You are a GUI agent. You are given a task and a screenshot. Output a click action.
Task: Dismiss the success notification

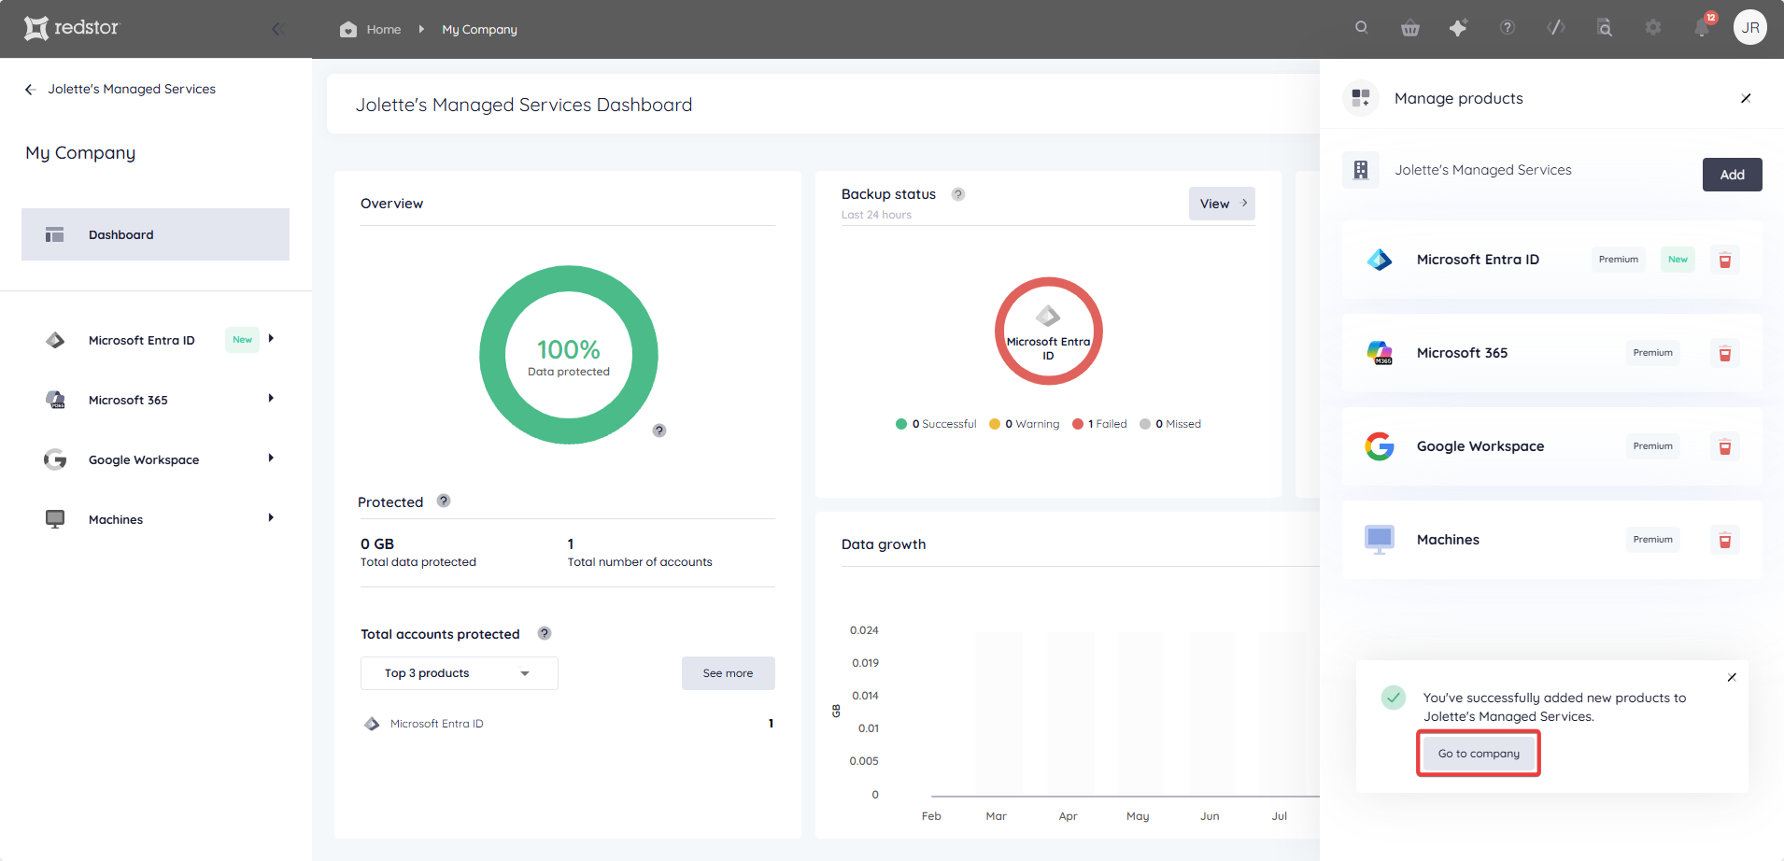[x=1732, y=677]
